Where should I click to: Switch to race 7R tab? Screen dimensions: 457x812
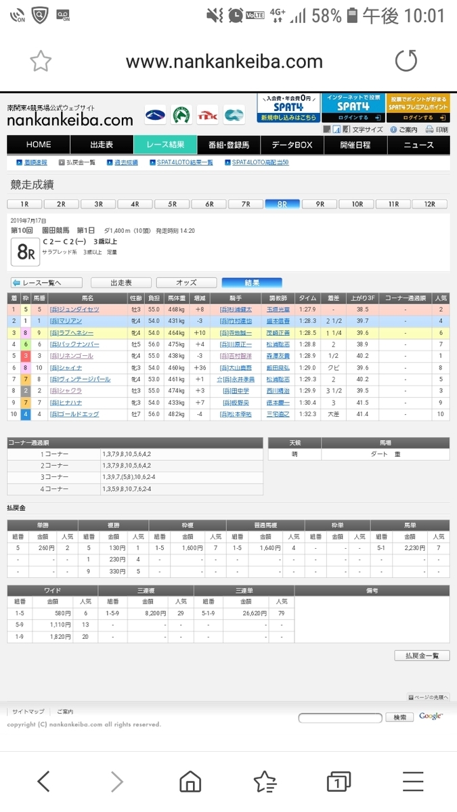coord(246,204)
